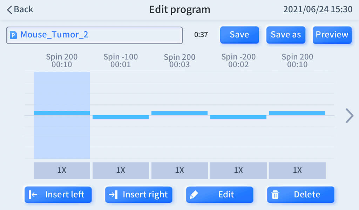The height and width of the screenshot is (210, 359).
Task: Click the trash Delete icon
Action: click(275, 195)
